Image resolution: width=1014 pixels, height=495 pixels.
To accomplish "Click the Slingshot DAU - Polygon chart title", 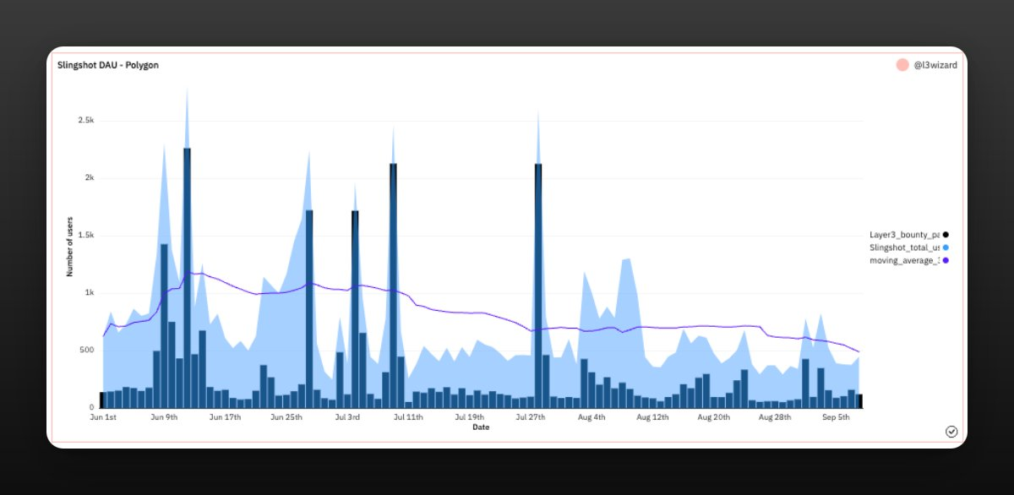I will (108, 64).
